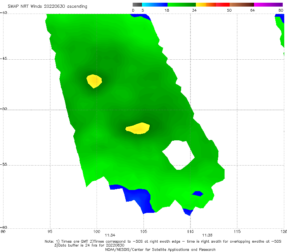Image resolution: width=287 pixels, height=252 pixels.
Task: Click the swath time '11:36'
Action: coord(207,235)
